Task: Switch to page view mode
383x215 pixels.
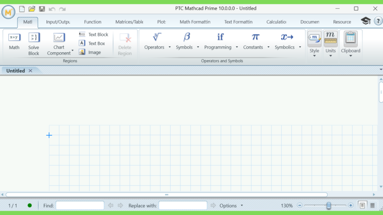Action: [362, 206]
